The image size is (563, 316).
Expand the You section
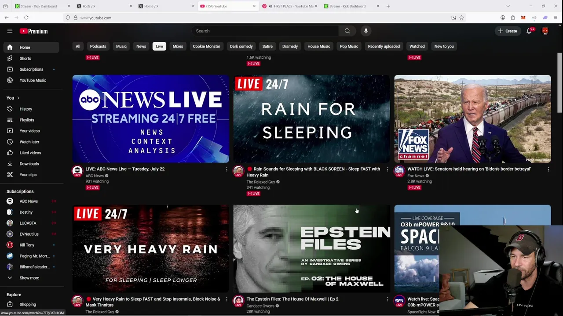(13, 98)
